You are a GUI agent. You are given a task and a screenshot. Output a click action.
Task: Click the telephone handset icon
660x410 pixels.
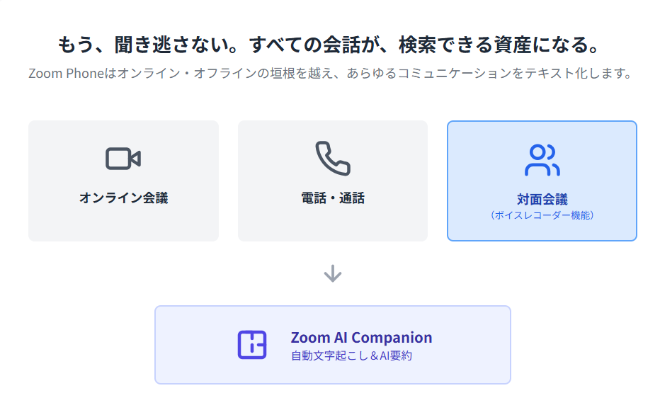(x=333, y=159)
